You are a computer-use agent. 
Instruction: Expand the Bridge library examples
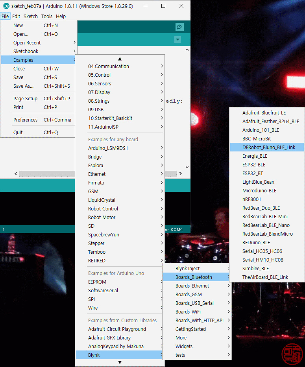pyautogui.click(x=120, y=157)
